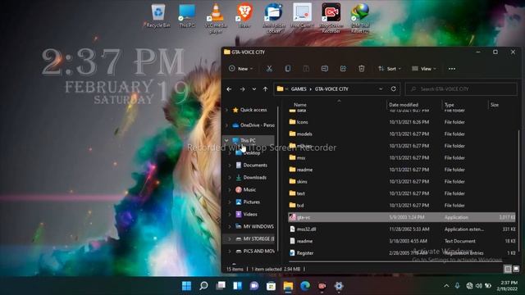Select the txd folder

[402, 205]
